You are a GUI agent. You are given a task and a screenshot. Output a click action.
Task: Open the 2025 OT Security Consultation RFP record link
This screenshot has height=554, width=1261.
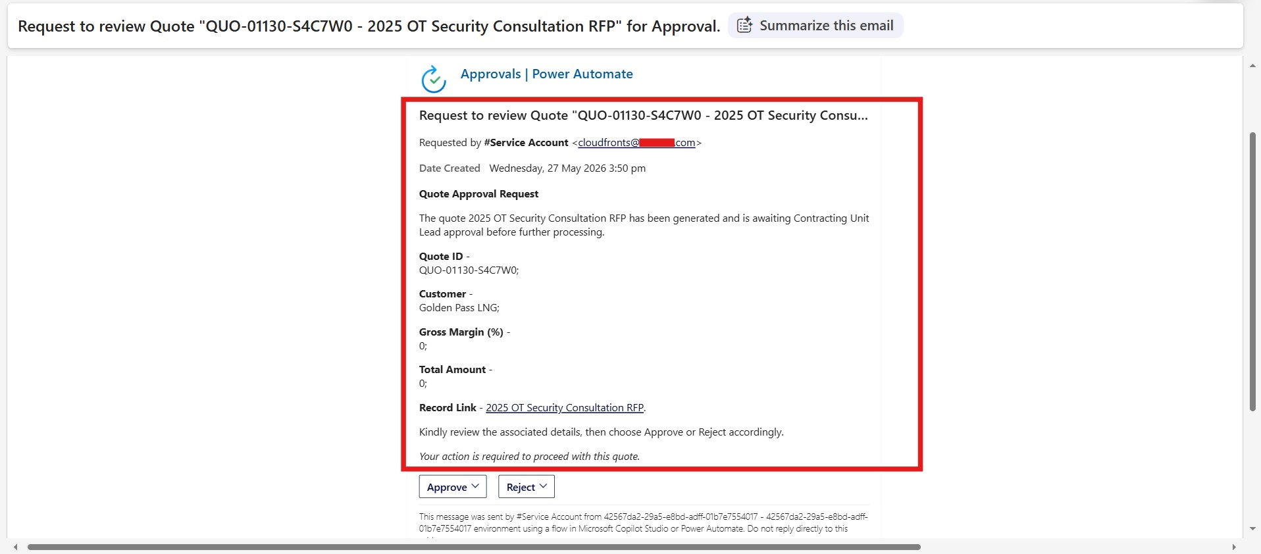click(x=565, y=408)
